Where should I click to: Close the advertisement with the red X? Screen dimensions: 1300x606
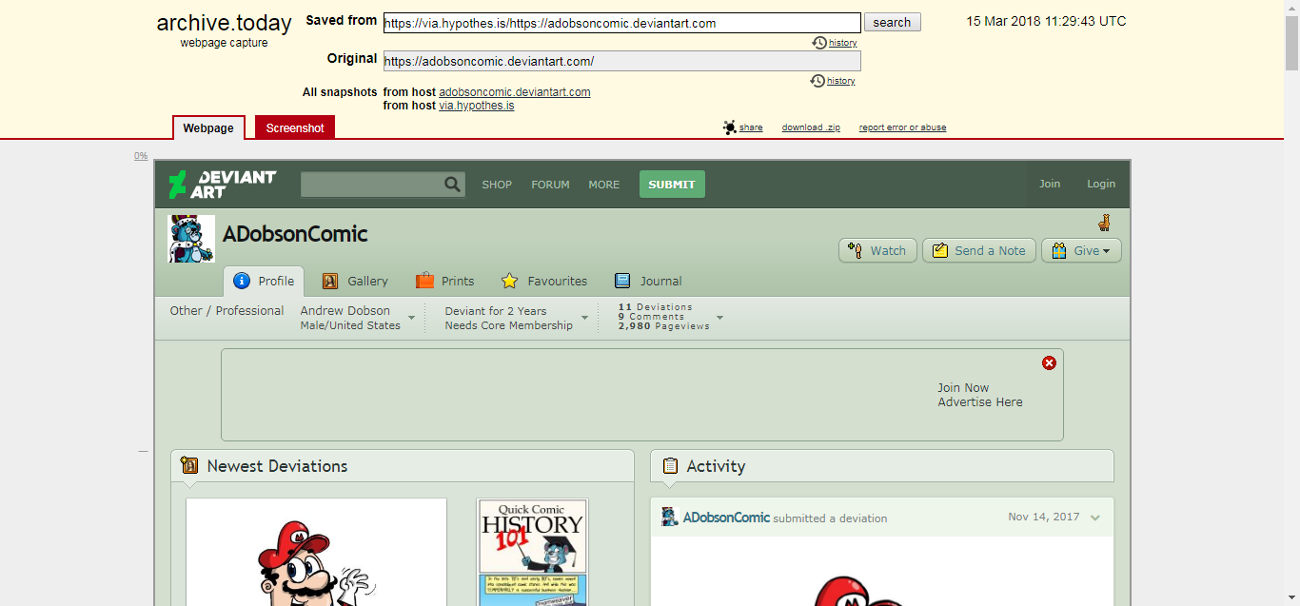1049,362
